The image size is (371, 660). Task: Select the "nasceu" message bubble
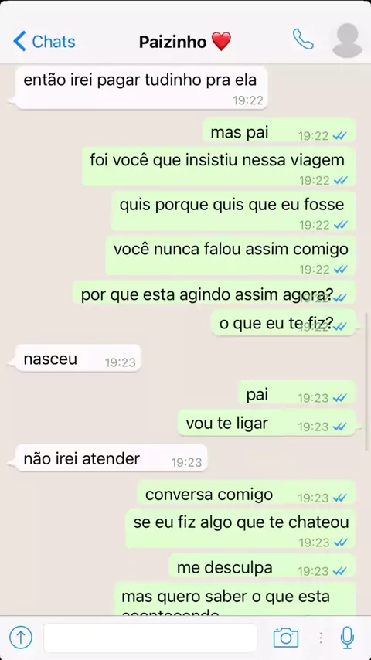pos(78,358)
